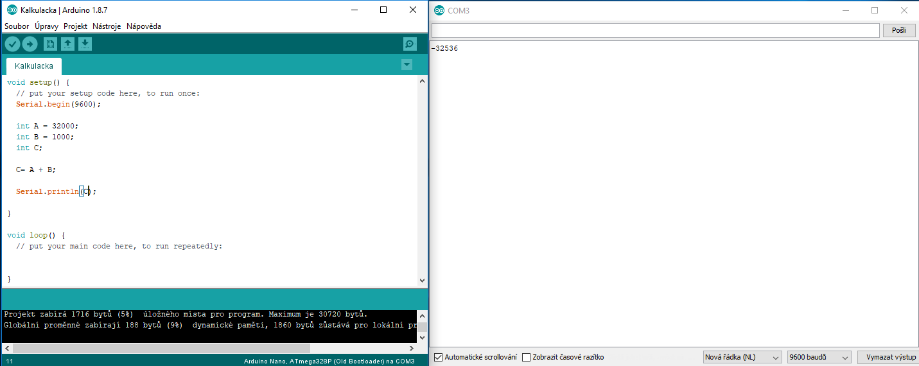Close the COM3 serial monitor window
This screenshot has height=366, width=919.
click(904, 10)
